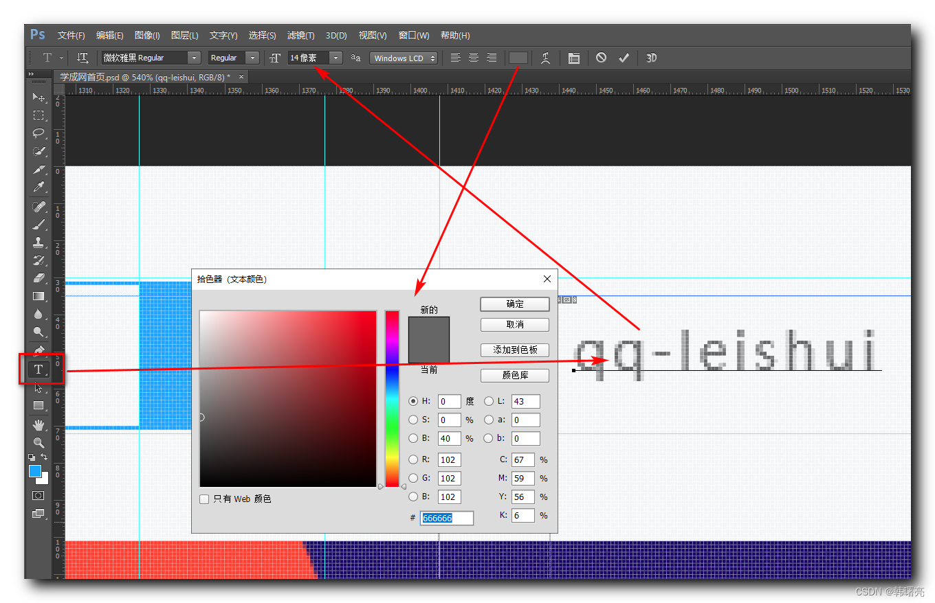Left align text in options bar
The image size is (935, 603).
point(455,58)
